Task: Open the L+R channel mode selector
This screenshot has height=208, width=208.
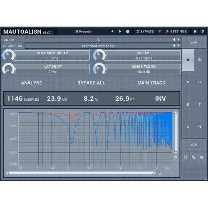Action: click(x=194, y=42)
